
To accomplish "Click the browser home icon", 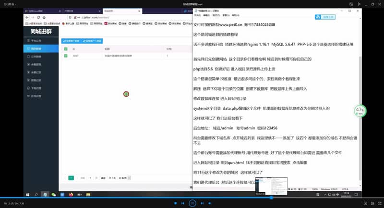I will click(44, 17).
